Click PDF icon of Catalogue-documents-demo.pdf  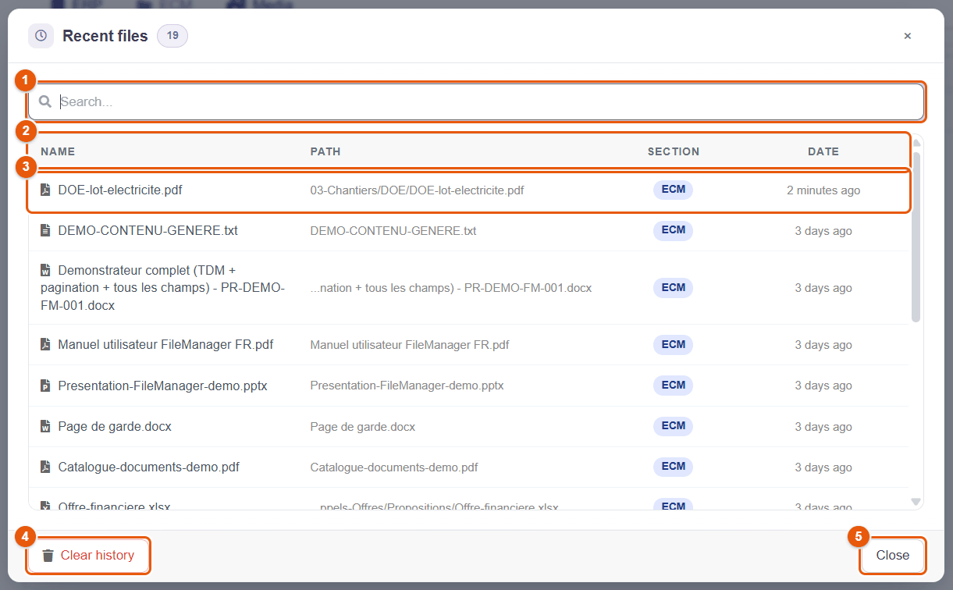point(45,467)
